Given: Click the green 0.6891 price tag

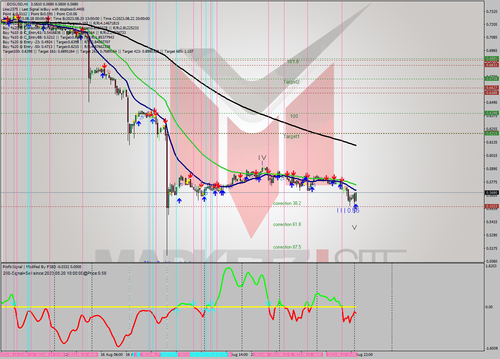Looking at the screenshot, I should pos(491,59).
